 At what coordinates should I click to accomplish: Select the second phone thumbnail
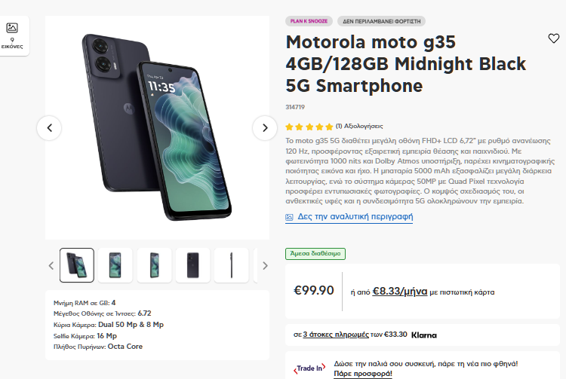(115, 265)
